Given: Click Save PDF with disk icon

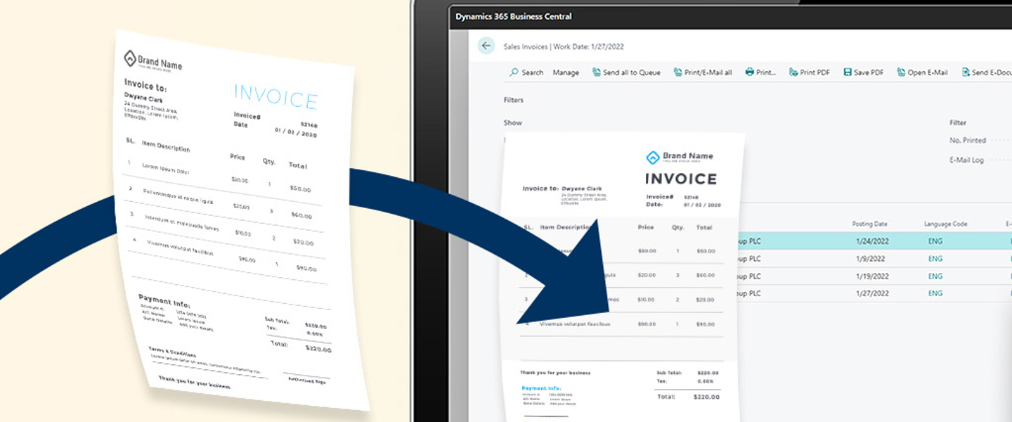Looking at the screenshot, I should point(864,72).
